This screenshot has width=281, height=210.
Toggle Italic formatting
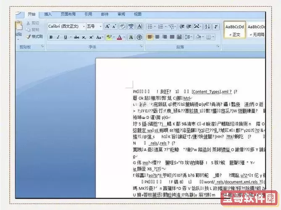tap(58, 37)
